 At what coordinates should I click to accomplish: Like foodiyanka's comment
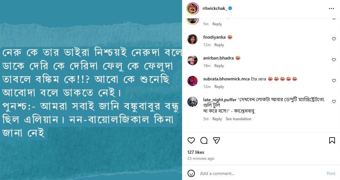pos(334,39)
